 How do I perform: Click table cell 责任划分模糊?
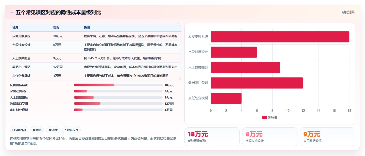(21, 76)
